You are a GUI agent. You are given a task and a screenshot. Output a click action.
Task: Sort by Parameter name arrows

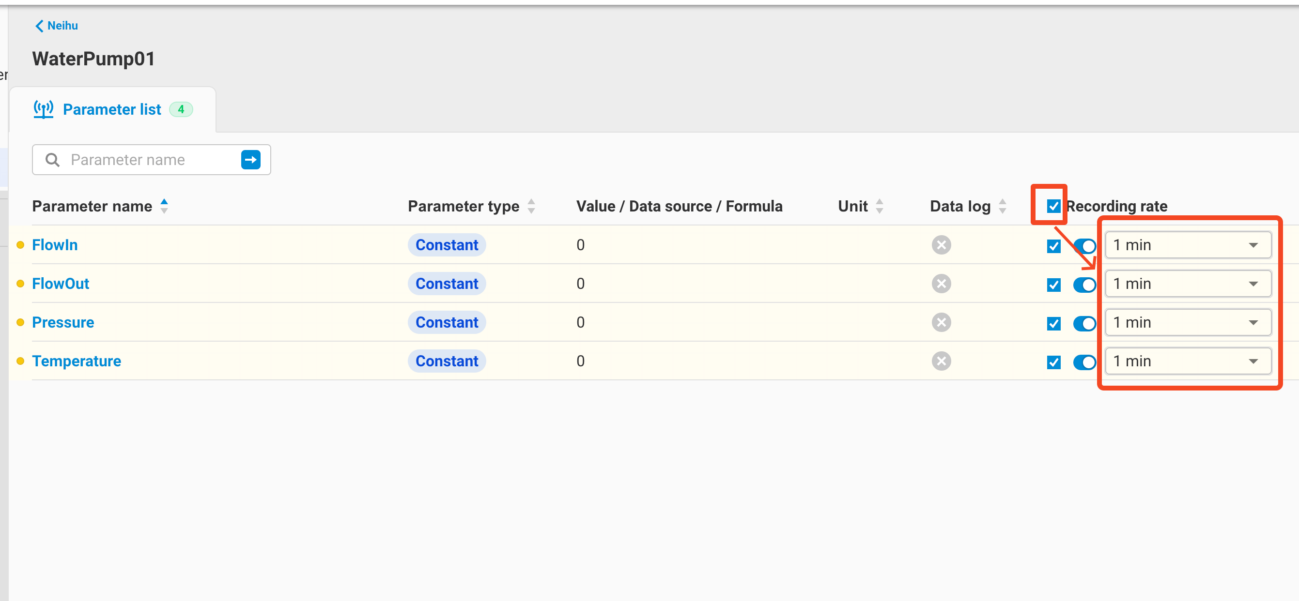pos(164,206)
